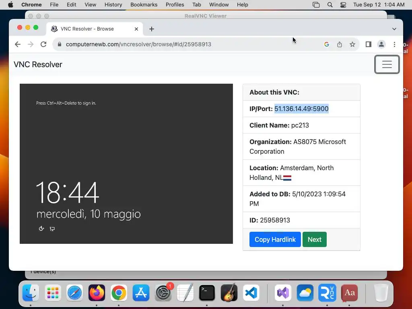Screen dimensions: 412x309
Task: Click the browser forward arrow
Action: coord(31,44)
